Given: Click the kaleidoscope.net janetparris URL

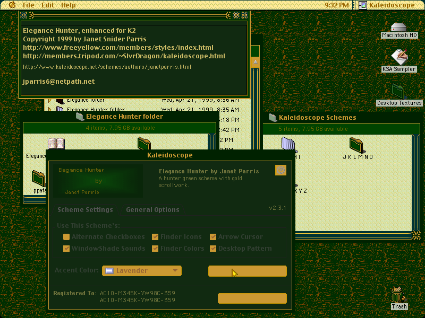Looking at the screenshot, I should [107, 67].
